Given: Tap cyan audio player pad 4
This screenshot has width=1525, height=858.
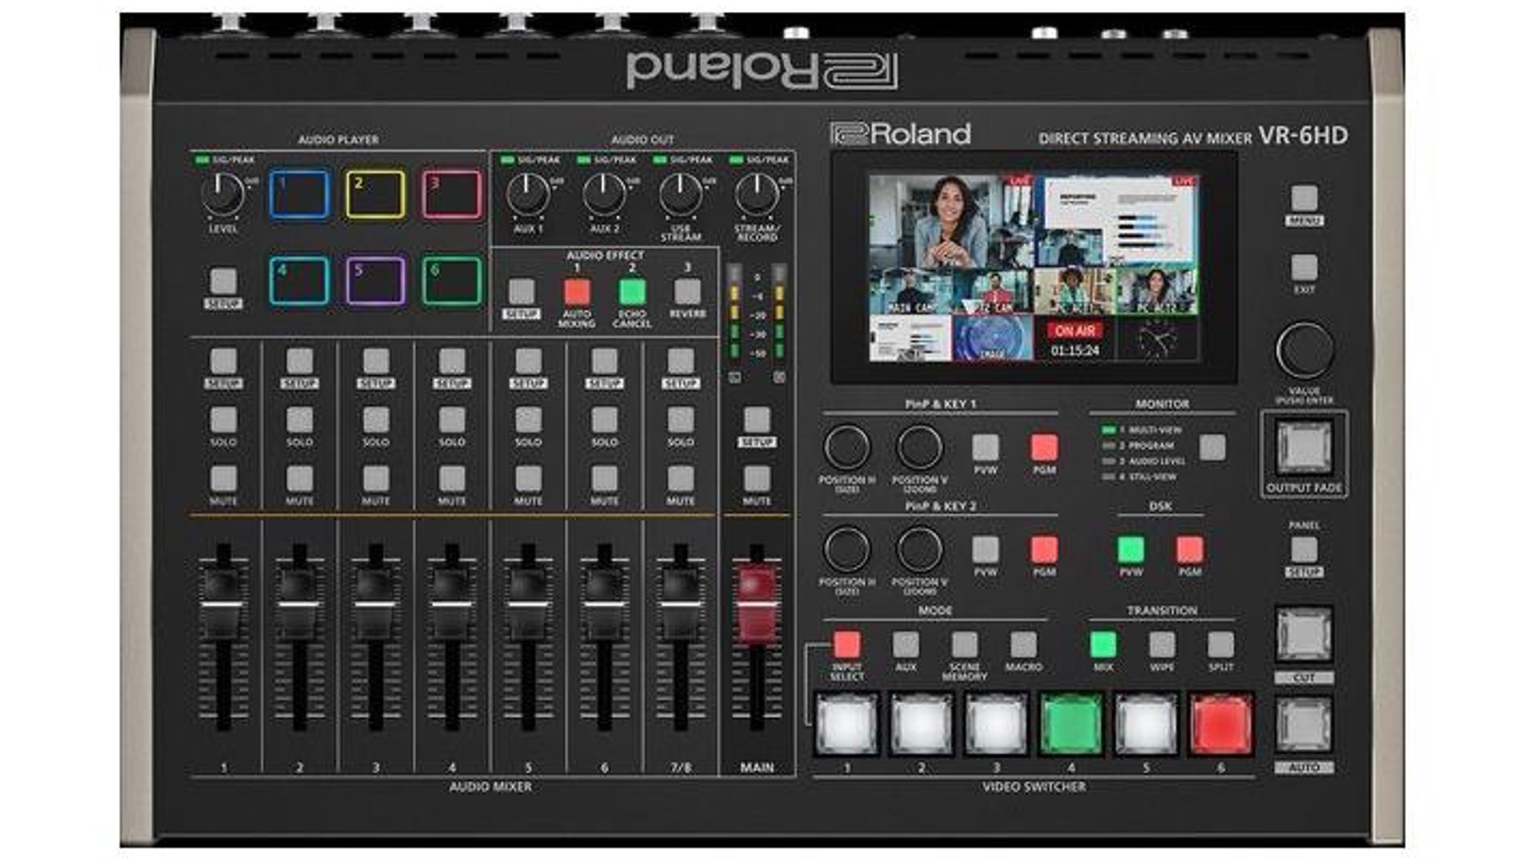Looking at the screenshot, I should pos(299,280).
